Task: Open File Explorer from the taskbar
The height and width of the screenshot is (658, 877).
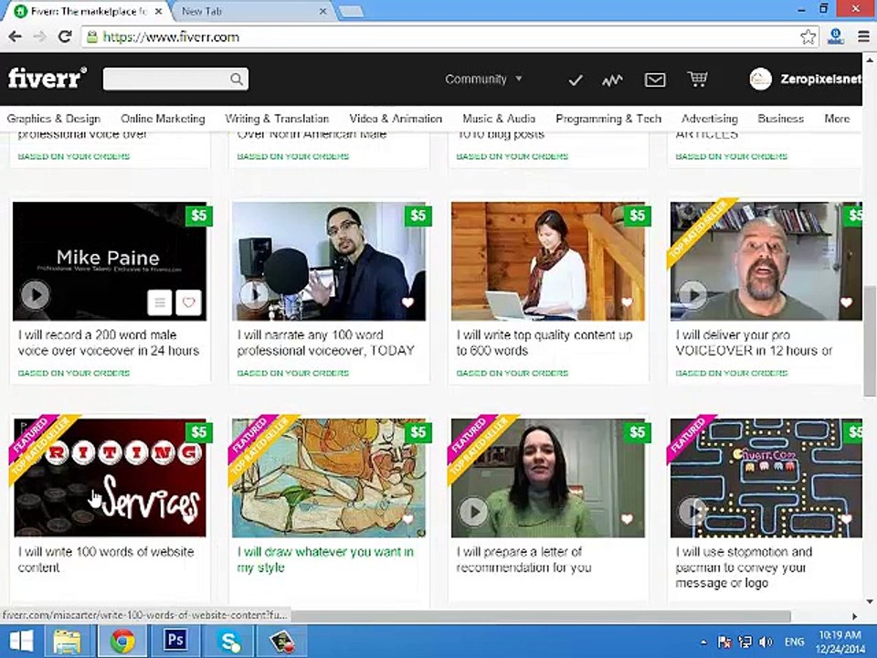Action: click(68, 642)
